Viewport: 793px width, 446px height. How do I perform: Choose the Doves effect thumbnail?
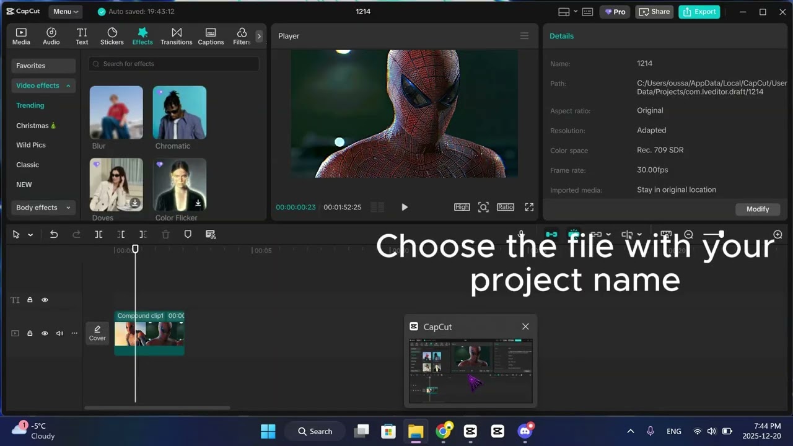point(116,185)
